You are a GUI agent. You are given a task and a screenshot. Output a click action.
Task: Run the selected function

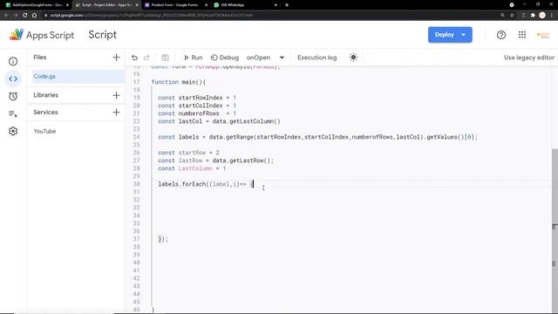coord(193,58)
